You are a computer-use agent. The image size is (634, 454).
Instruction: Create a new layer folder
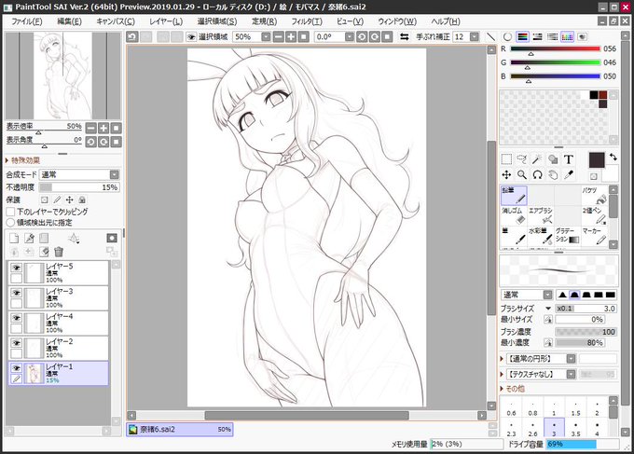[44, 239]
